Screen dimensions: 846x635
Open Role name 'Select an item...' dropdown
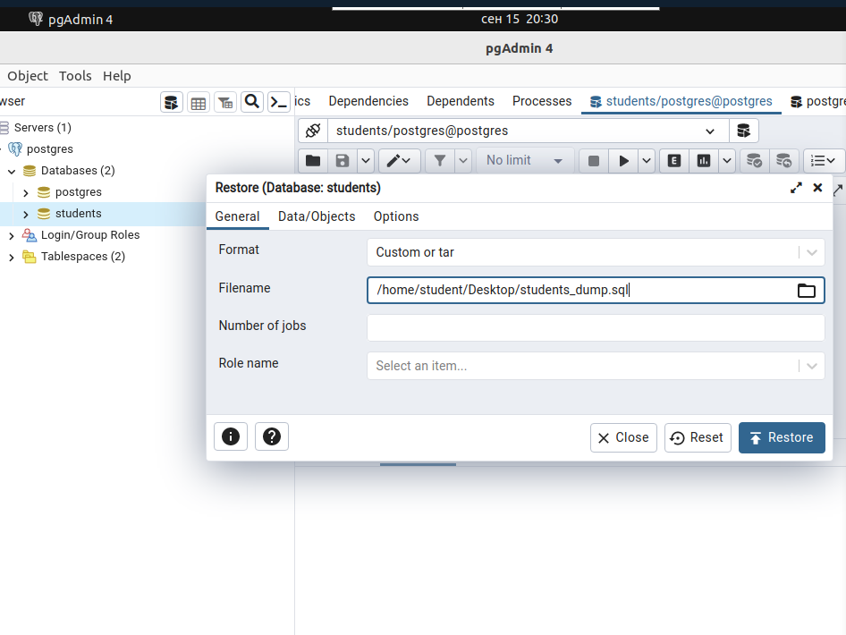point(596,366)
